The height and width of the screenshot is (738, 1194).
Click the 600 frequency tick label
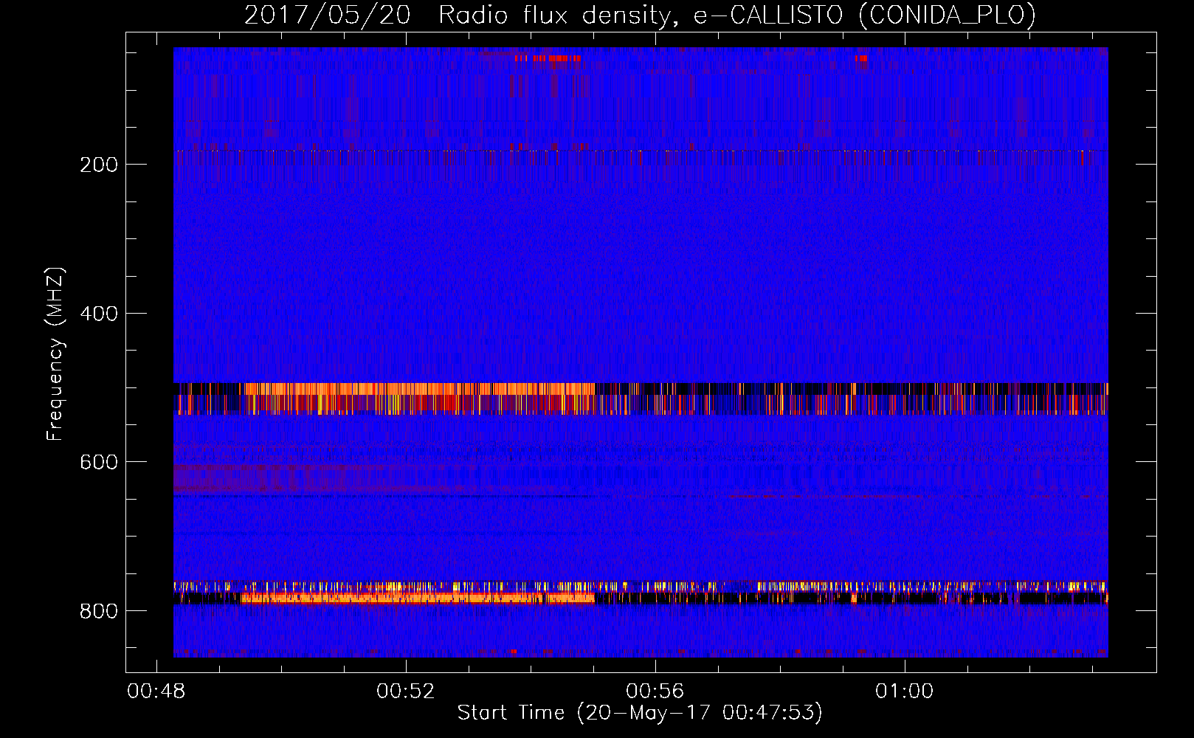tap(98, 462)
